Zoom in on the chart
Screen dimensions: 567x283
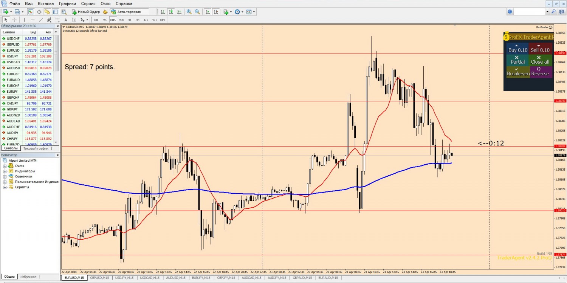189,12
